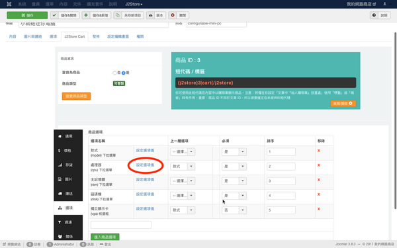Viewport: 397px width, 248px height.
Task: Select the Inventory (存貨) chart sidebar item
Action: (x=68, y=165)
